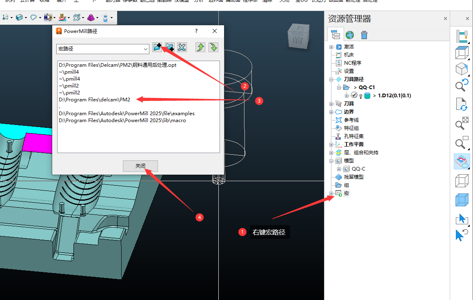The width and height of the screenshot is (473, 300).
Task: Click the isometric view cube icon
Action: coord(462,69)
